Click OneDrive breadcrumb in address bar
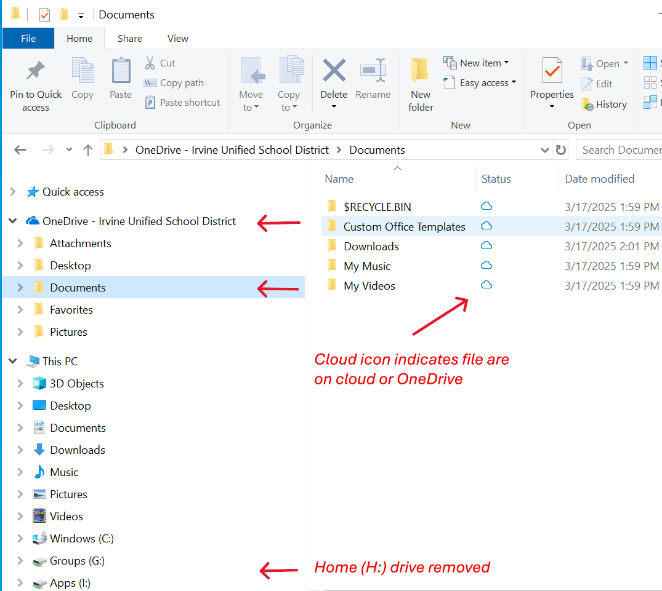The height and width of the screenshot is (591, 662). (232, 150)
